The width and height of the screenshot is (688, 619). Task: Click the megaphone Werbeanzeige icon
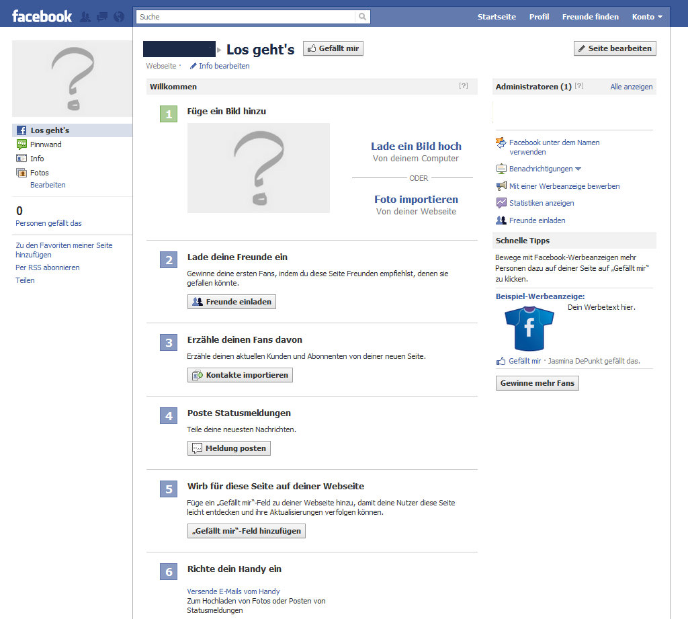[x=501, y=186]
